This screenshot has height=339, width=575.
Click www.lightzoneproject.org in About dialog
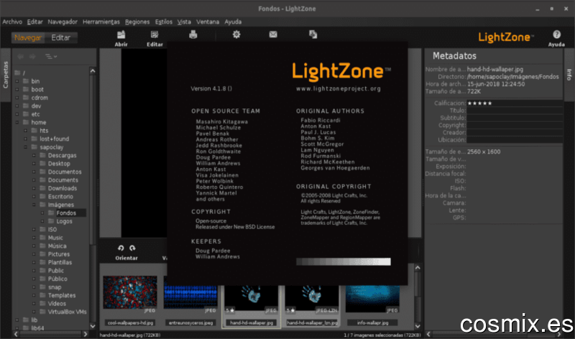click(x=339, y=88)
